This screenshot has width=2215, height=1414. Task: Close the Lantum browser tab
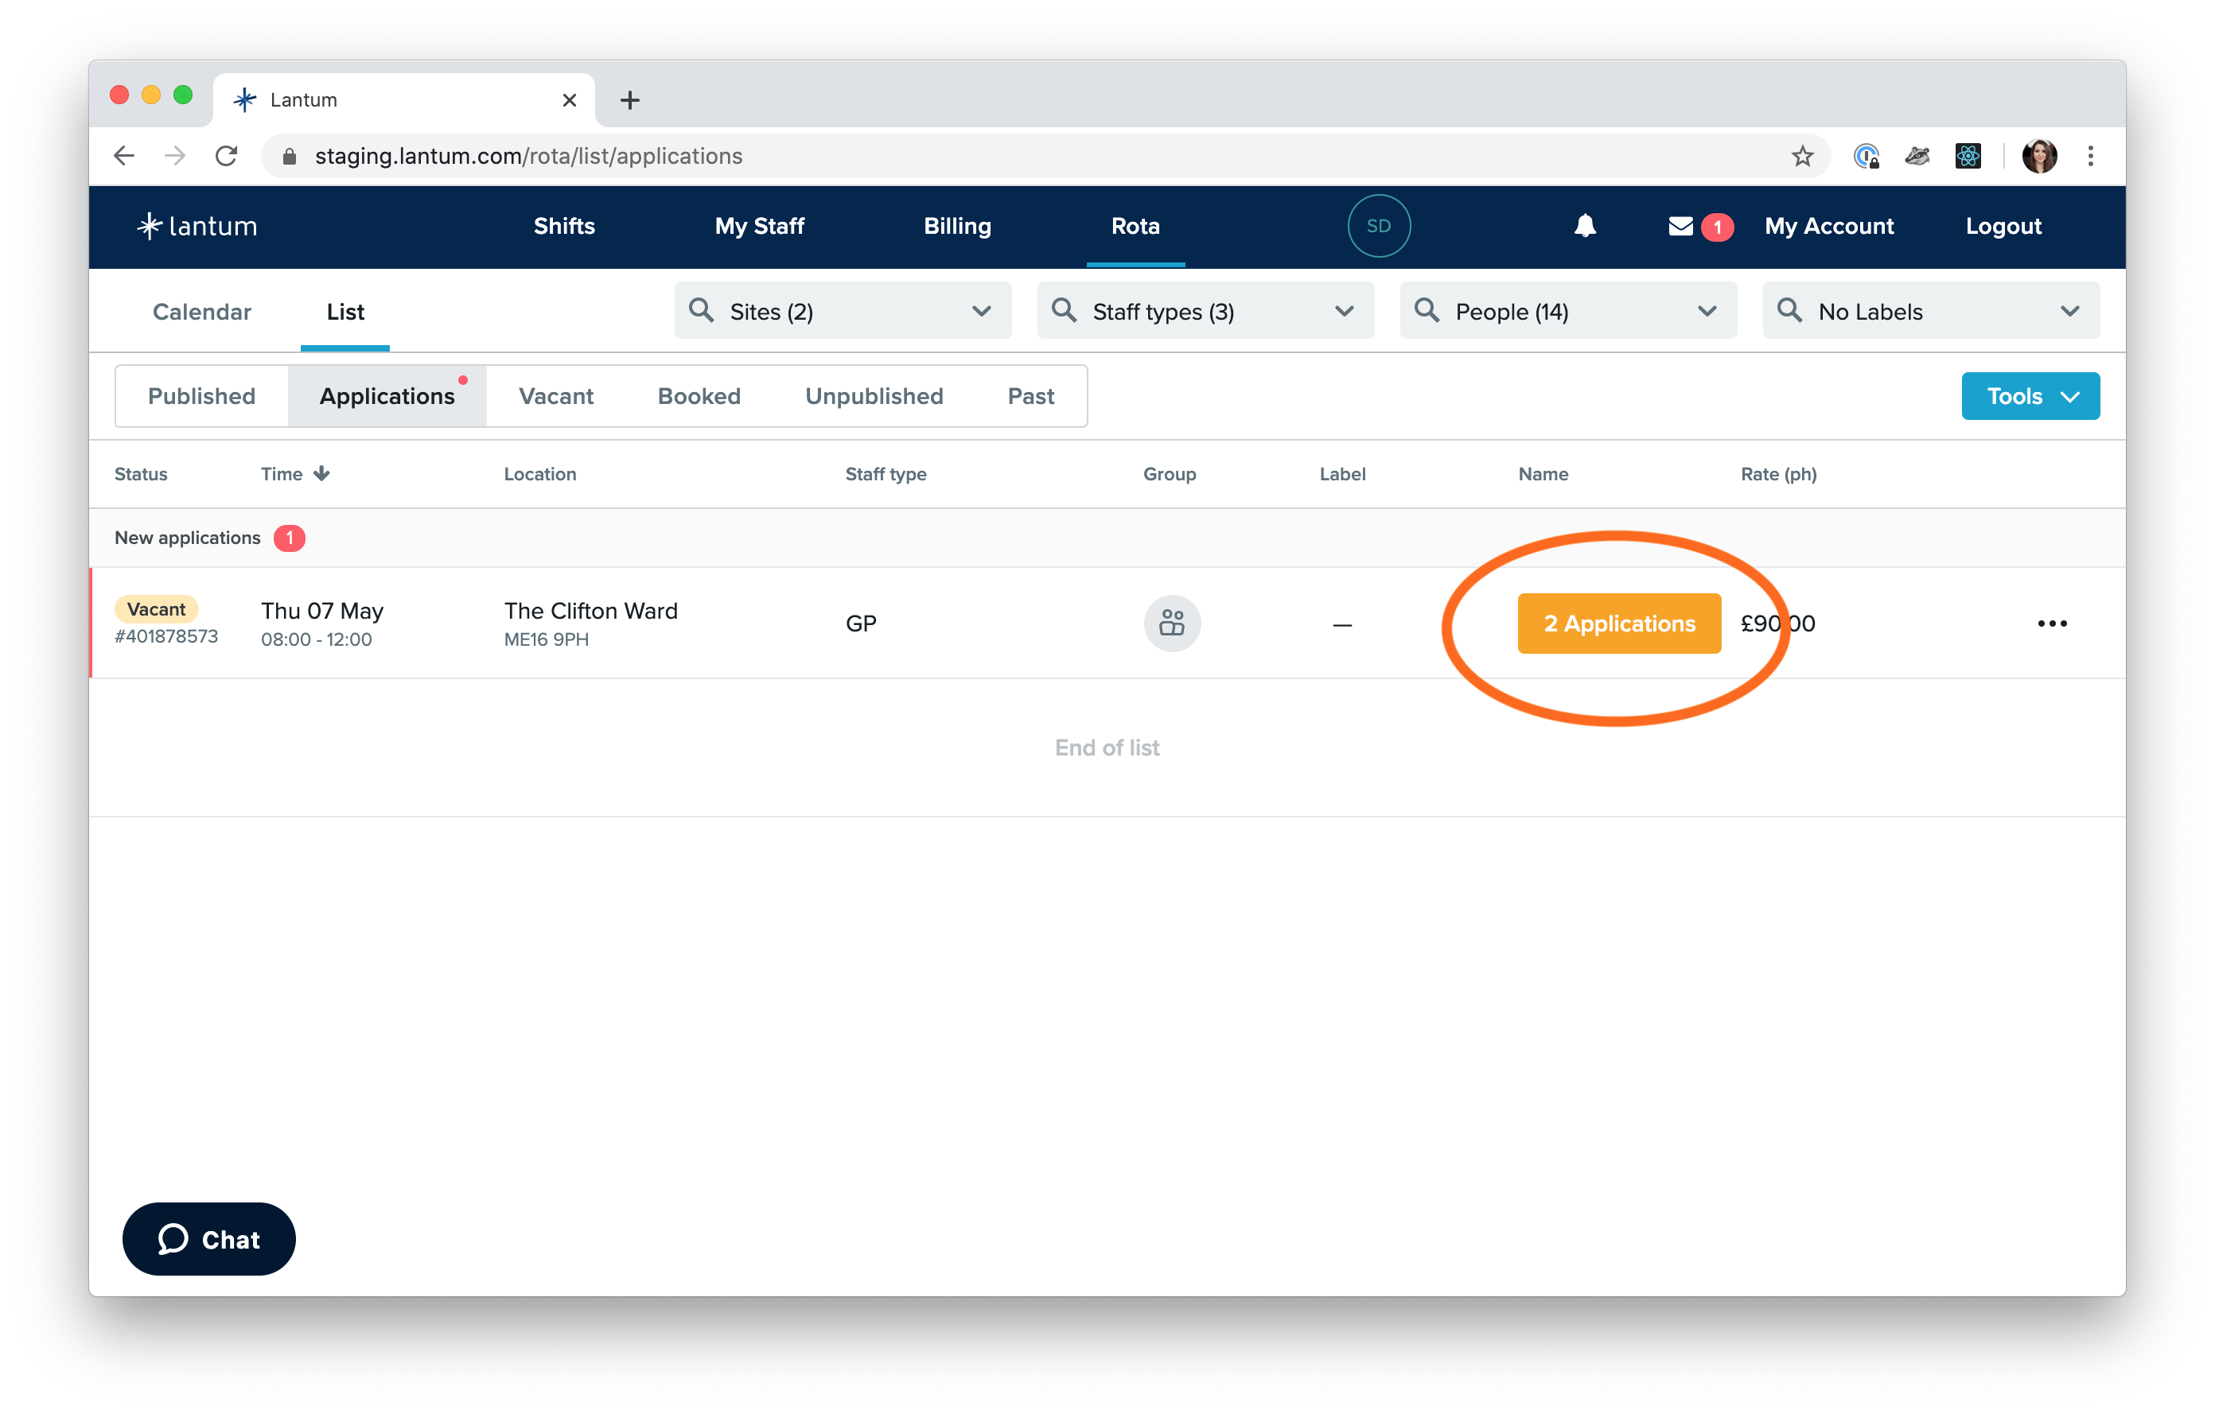point(570,99)
